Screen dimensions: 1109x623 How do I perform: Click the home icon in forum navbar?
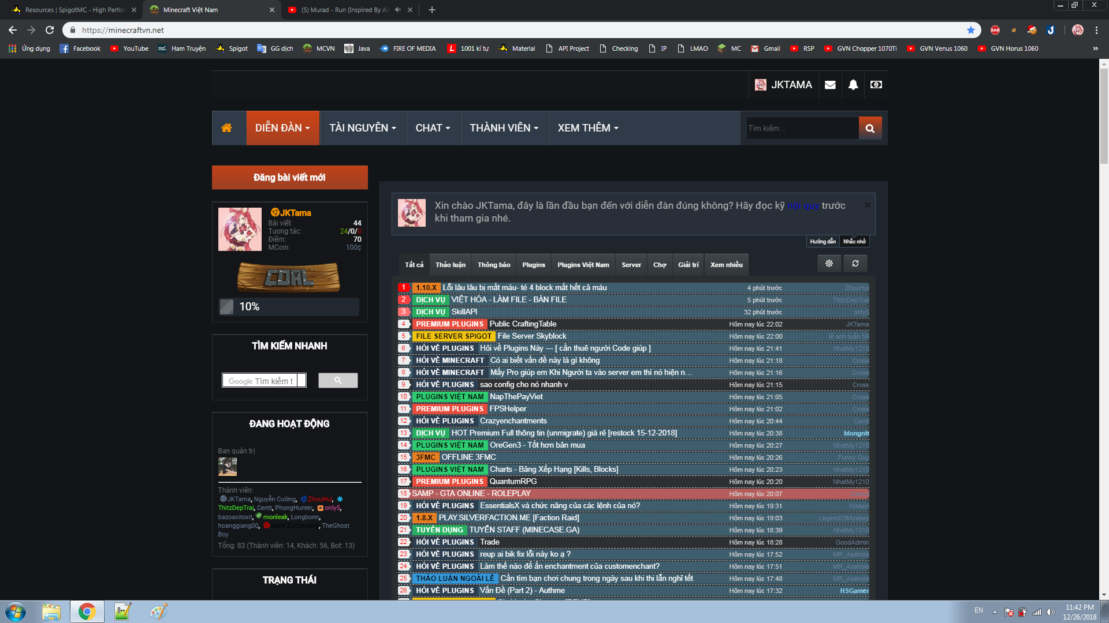[226, 128]
